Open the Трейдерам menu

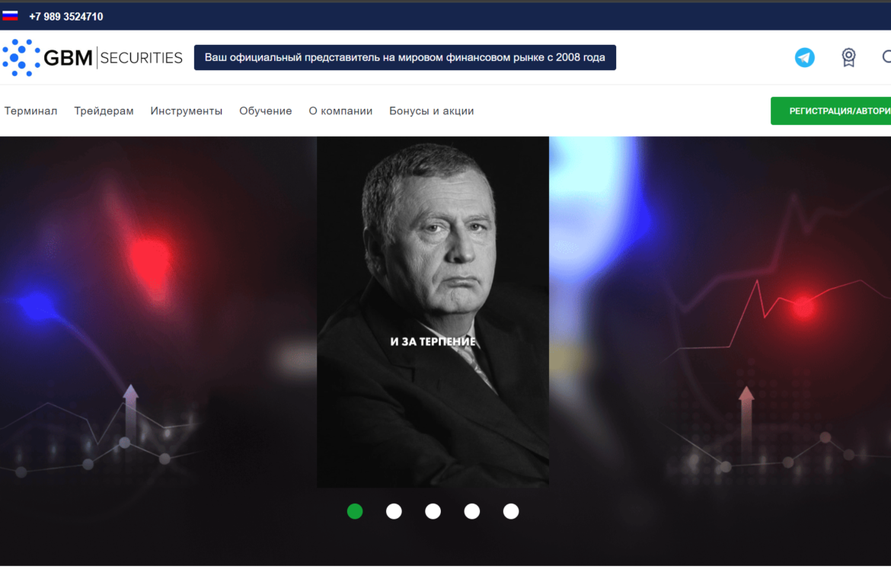[x=104, y=110]
